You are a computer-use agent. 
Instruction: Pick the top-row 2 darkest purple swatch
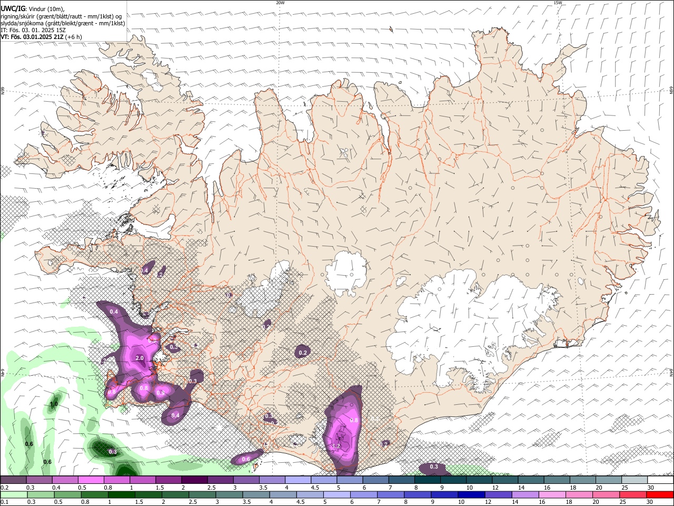click(194, 480)
